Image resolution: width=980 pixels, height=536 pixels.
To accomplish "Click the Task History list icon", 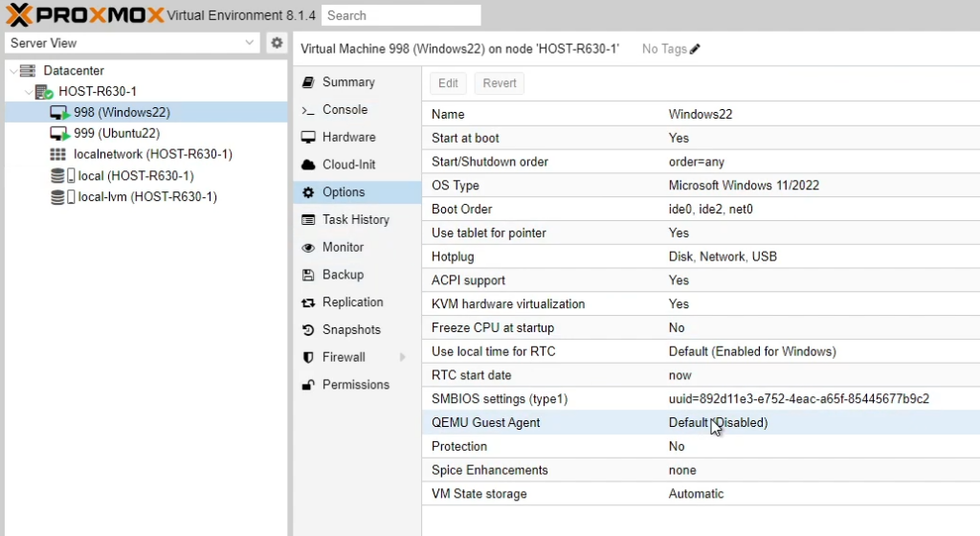I will (308, 220).
